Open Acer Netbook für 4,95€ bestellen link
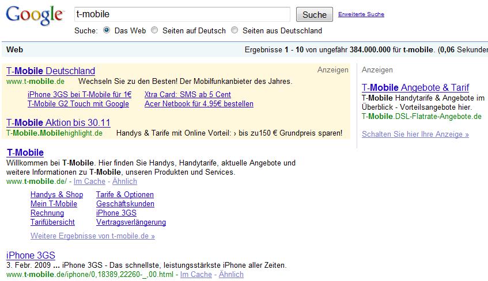Image resolution: width=488 pixels, height=281 pixels. (199, 103)
